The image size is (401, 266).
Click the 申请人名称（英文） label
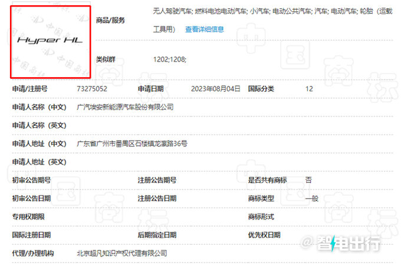pos(39,125)
